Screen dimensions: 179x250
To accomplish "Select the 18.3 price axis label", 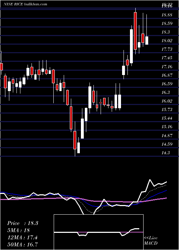I will [x=165, y=32].
